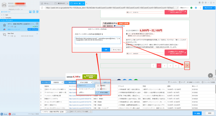216x116 pixels.
Task: Click the red video icon in status bar
Action: [10, 114]
